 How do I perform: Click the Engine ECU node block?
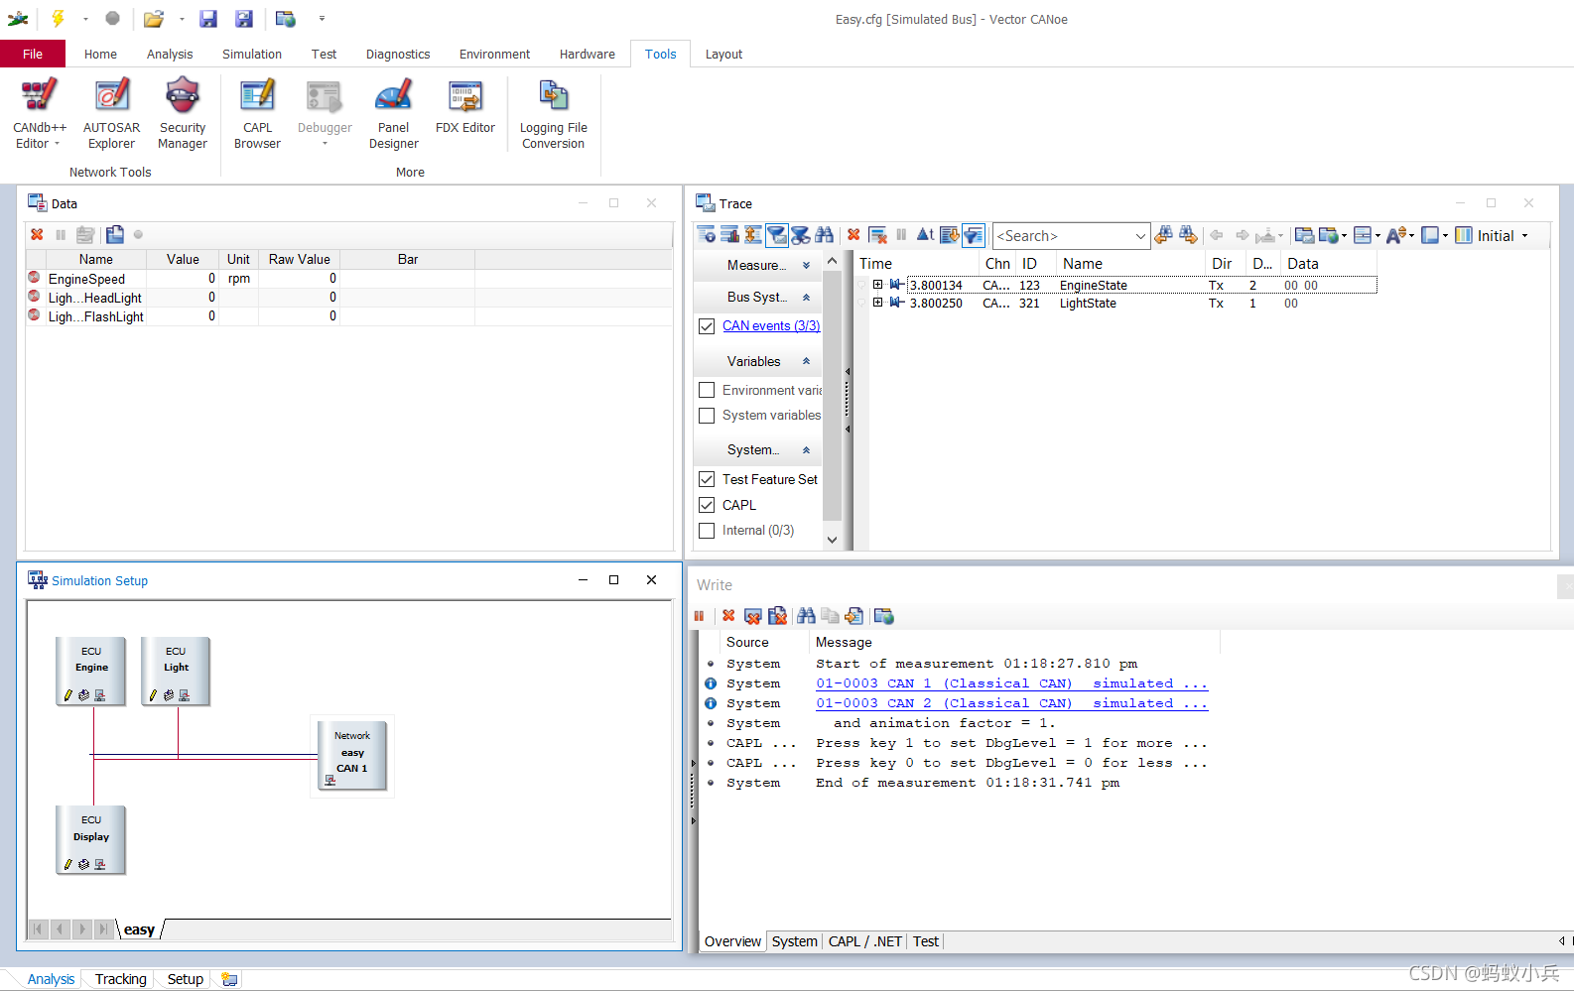(x=91, y=671)
